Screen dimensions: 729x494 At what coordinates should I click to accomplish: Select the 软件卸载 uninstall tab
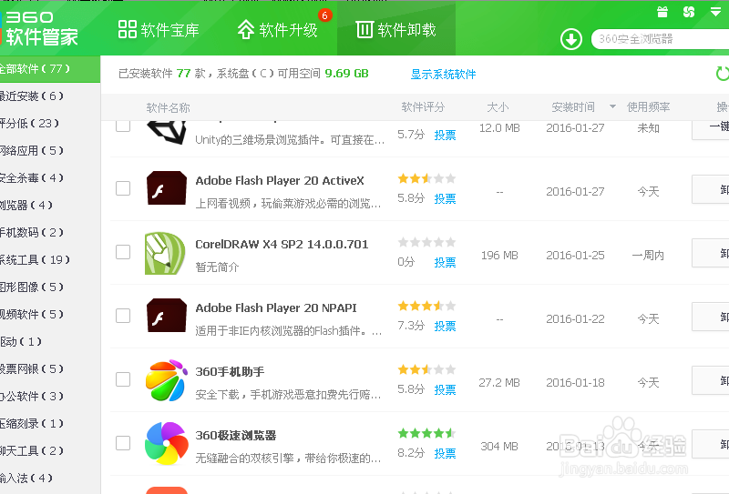click(396, 30)
